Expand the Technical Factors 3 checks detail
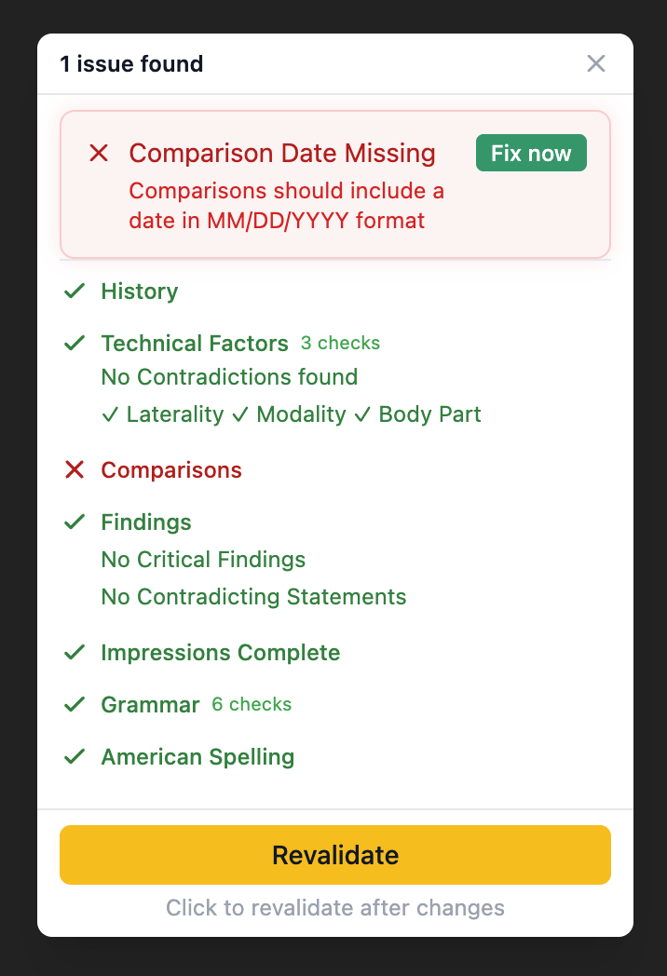 [x=340, y=343]
